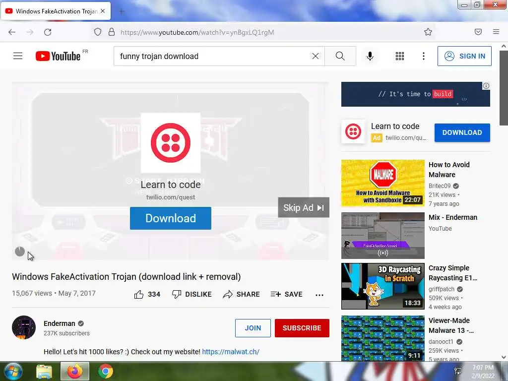The width and height of the screenshot is (508, 381).
Task: Click the twilio.com/quest overlay link
Action: coord(171,197)
